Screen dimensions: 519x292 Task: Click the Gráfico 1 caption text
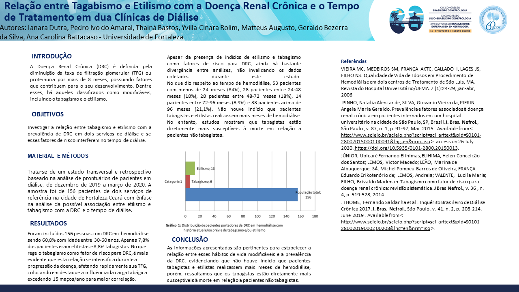(x=224, y=228)
